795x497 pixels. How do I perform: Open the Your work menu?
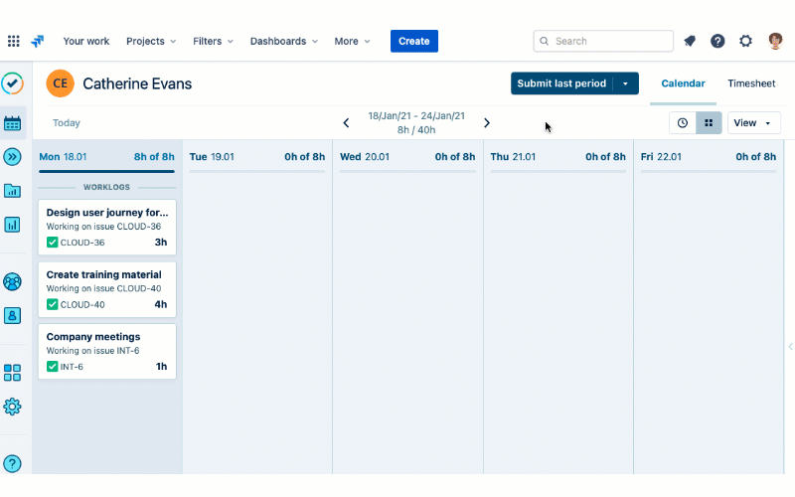[86, 41]
